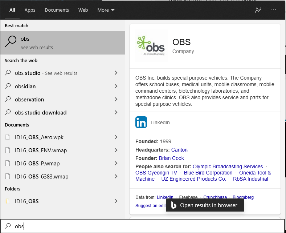286x233 pixels.
Task: Open the LinkedIn text label
Action: click(160, 122)
